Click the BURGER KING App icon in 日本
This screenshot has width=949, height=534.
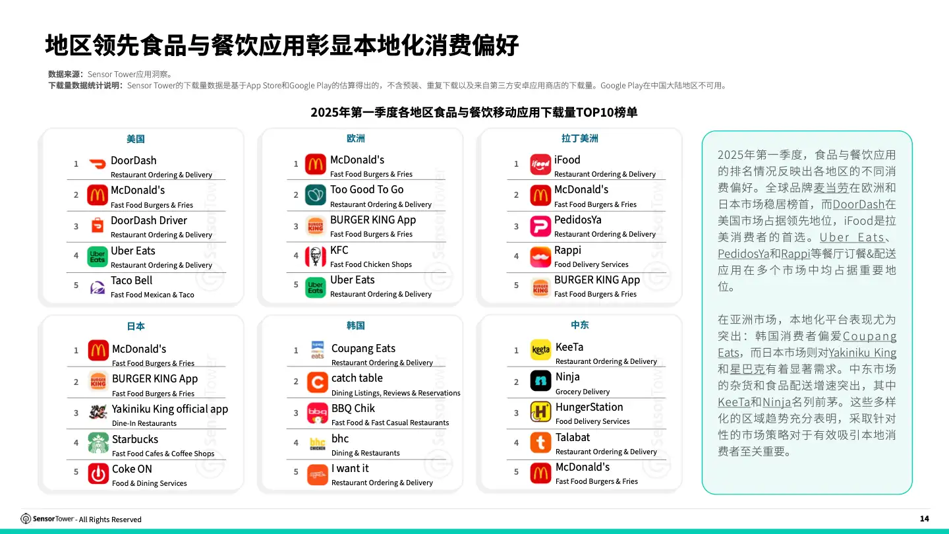click(98, 381)
